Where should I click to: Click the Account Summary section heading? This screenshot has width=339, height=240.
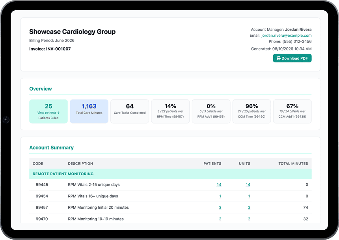(x=52, y=148)
